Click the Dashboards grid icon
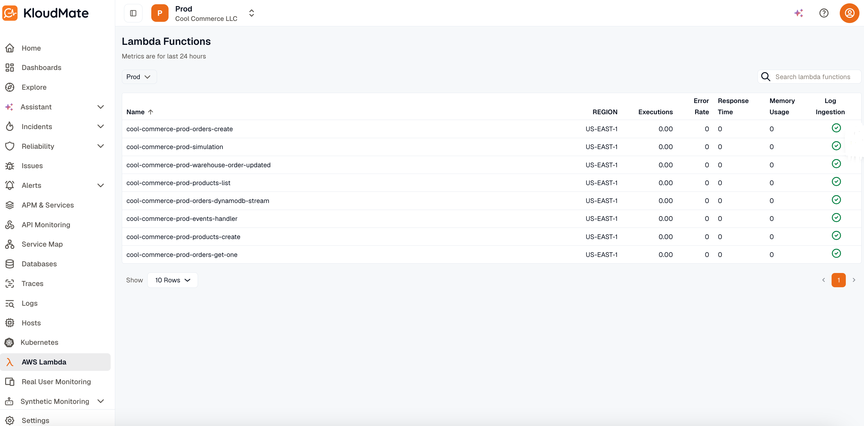 point(10,68)
